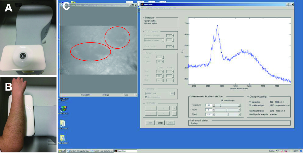Open the FILE ON DESK folder icon
This screenshot has width=303, height=153.
pos(62,138)
